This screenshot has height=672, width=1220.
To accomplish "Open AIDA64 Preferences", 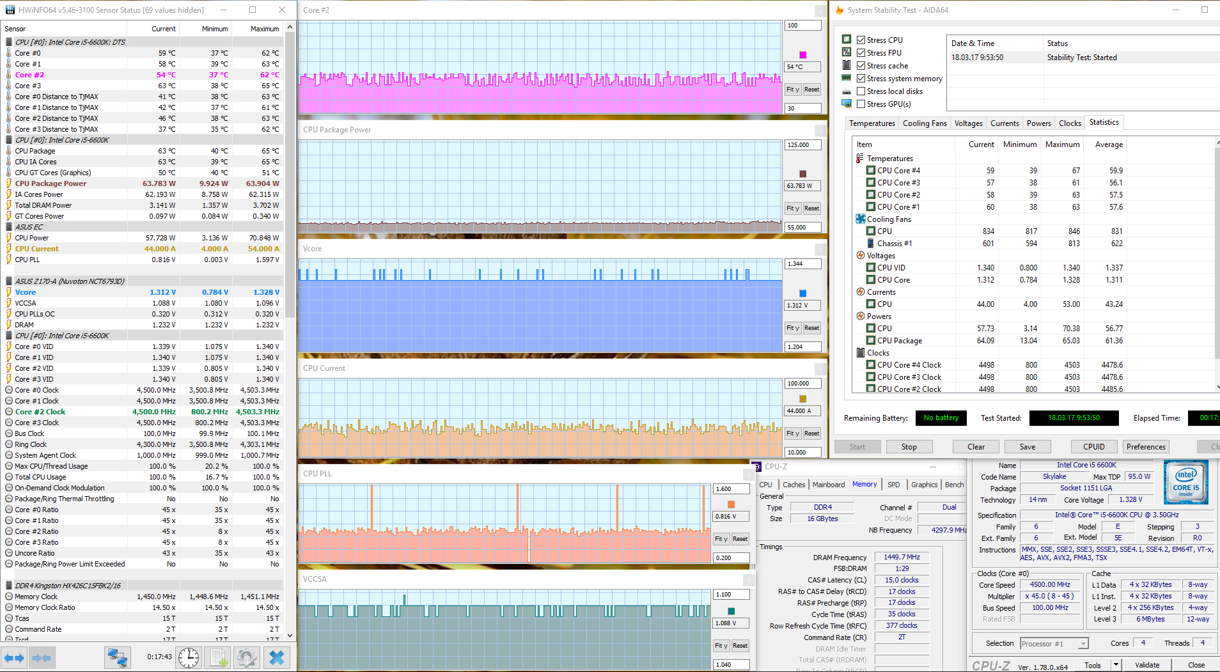I will tap(1146, 447).
